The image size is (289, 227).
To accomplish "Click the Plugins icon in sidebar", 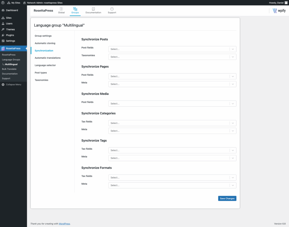I will point(3,35).
